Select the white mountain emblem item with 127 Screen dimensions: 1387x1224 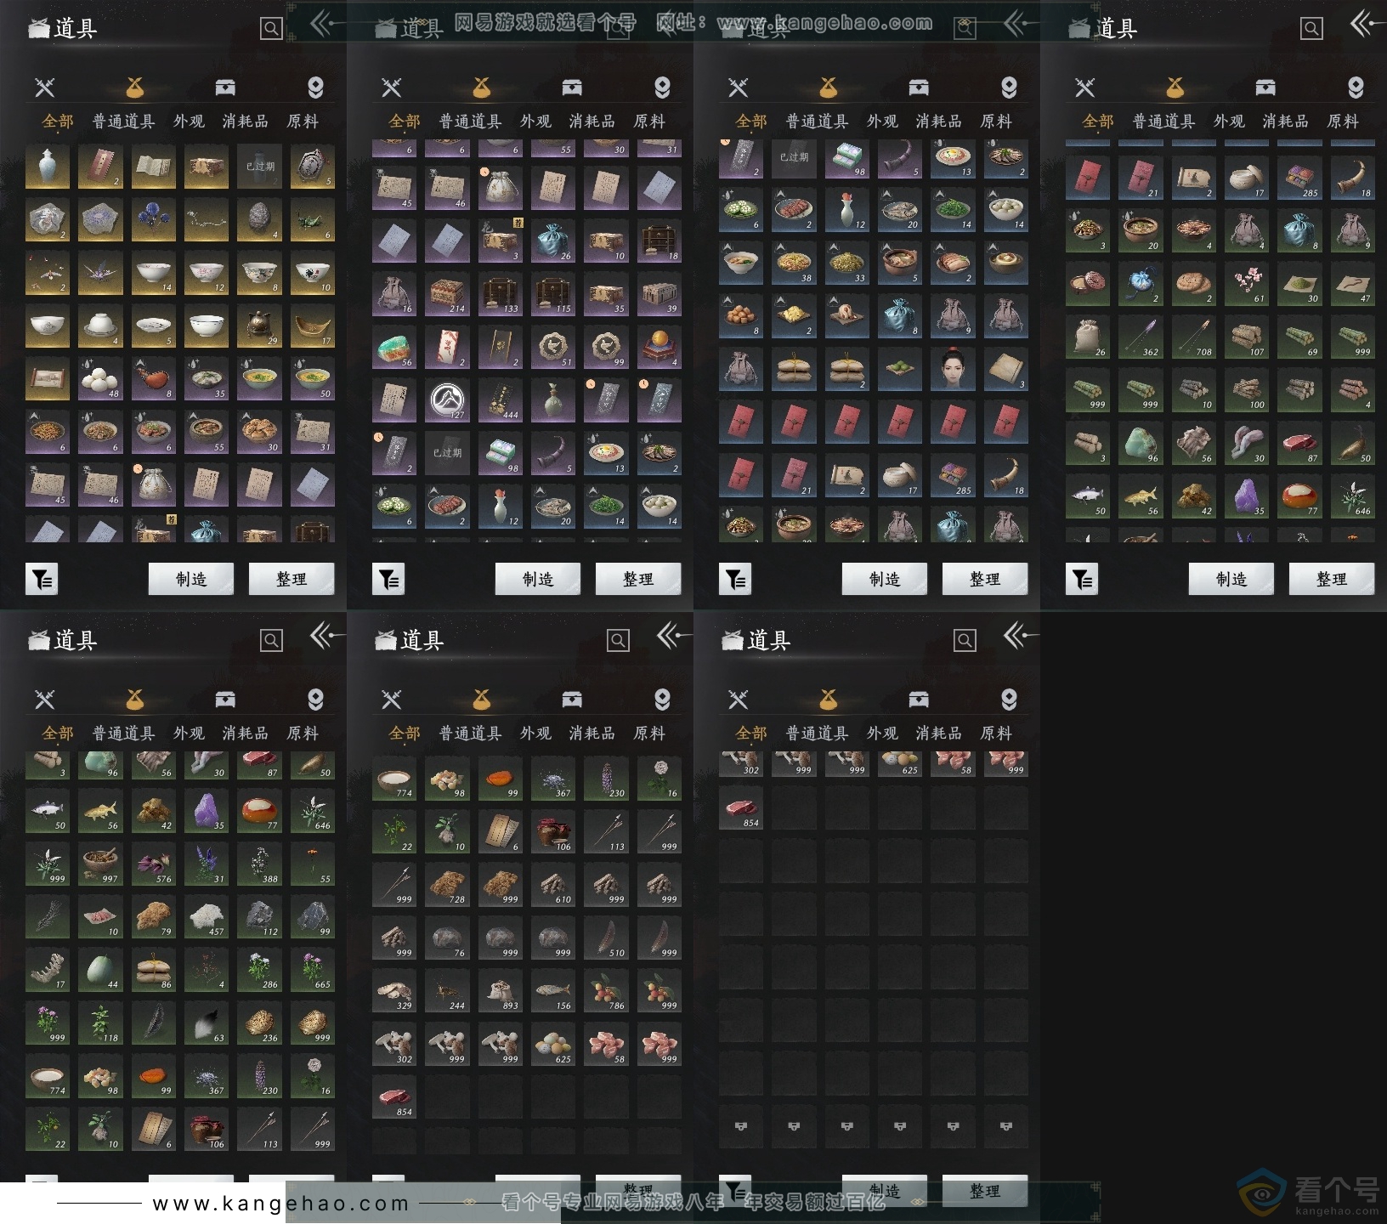click(x=447, y=400)
